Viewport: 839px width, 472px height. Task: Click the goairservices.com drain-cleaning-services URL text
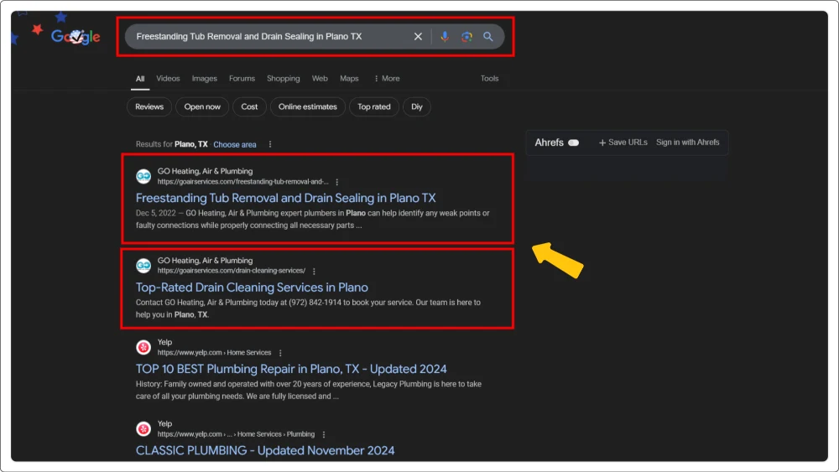tap(232, 271)
